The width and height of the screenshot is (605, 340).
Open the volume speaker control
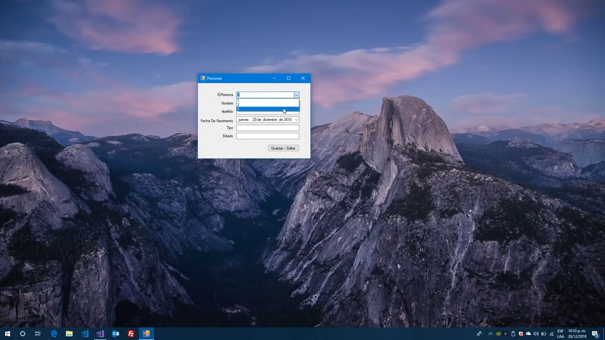pyautogui.click(x=536, y=334)
